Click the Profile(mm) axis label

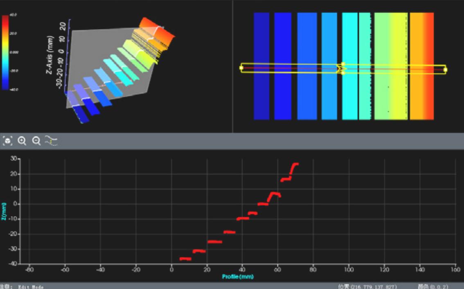(237, 277)
